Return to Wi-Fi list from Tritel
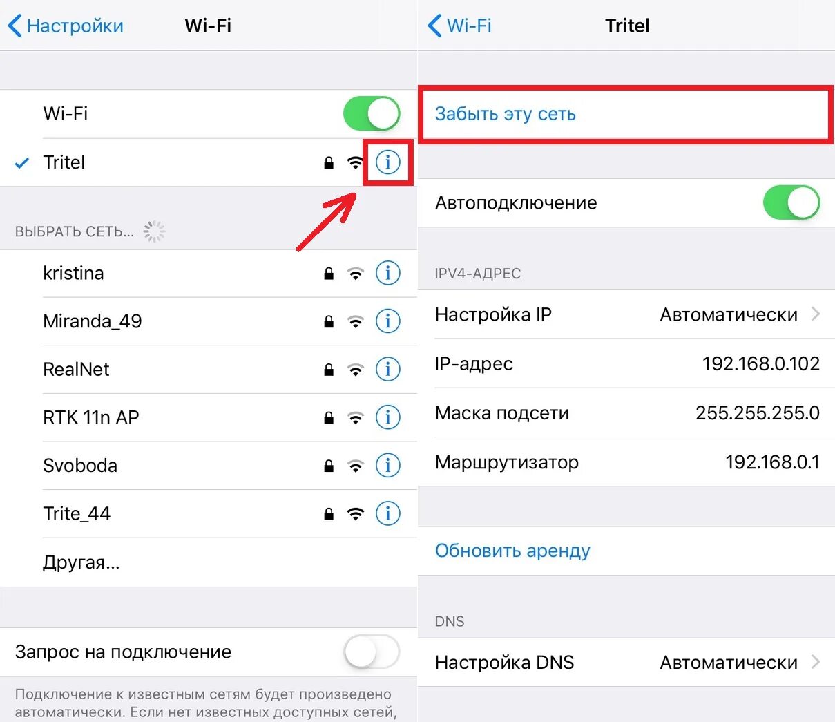This screenshot has width=835, height=722. pyautogui.click(x=459, y=26)
